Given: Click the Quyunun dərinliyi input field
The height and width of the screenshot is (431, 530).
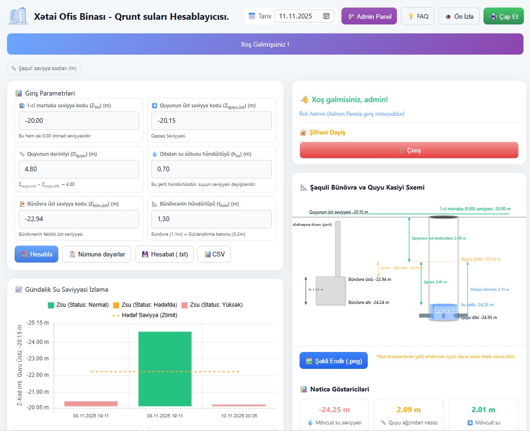Looking at the screenshot, I should (79, 169).
